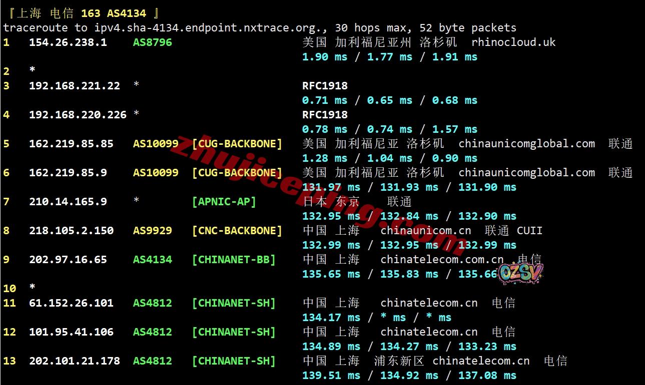Image resolution: width=645 pixels, height=385 pixels.
Task: Click chinaunicomglobal.com on hop 5 line
Action: (x=526, y=144)
